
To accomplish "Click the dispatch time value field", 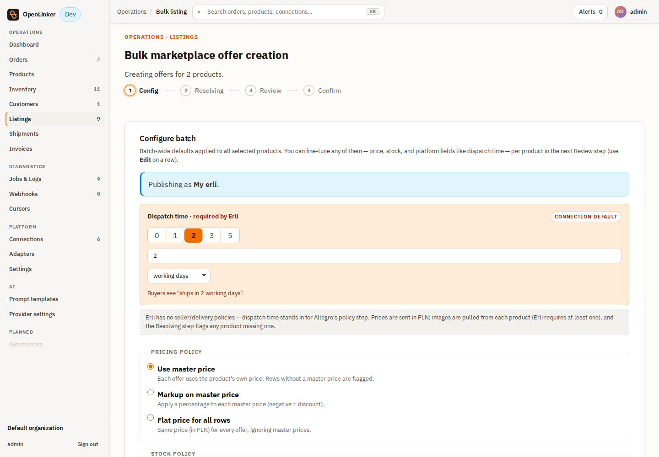I will pos(384,256).
